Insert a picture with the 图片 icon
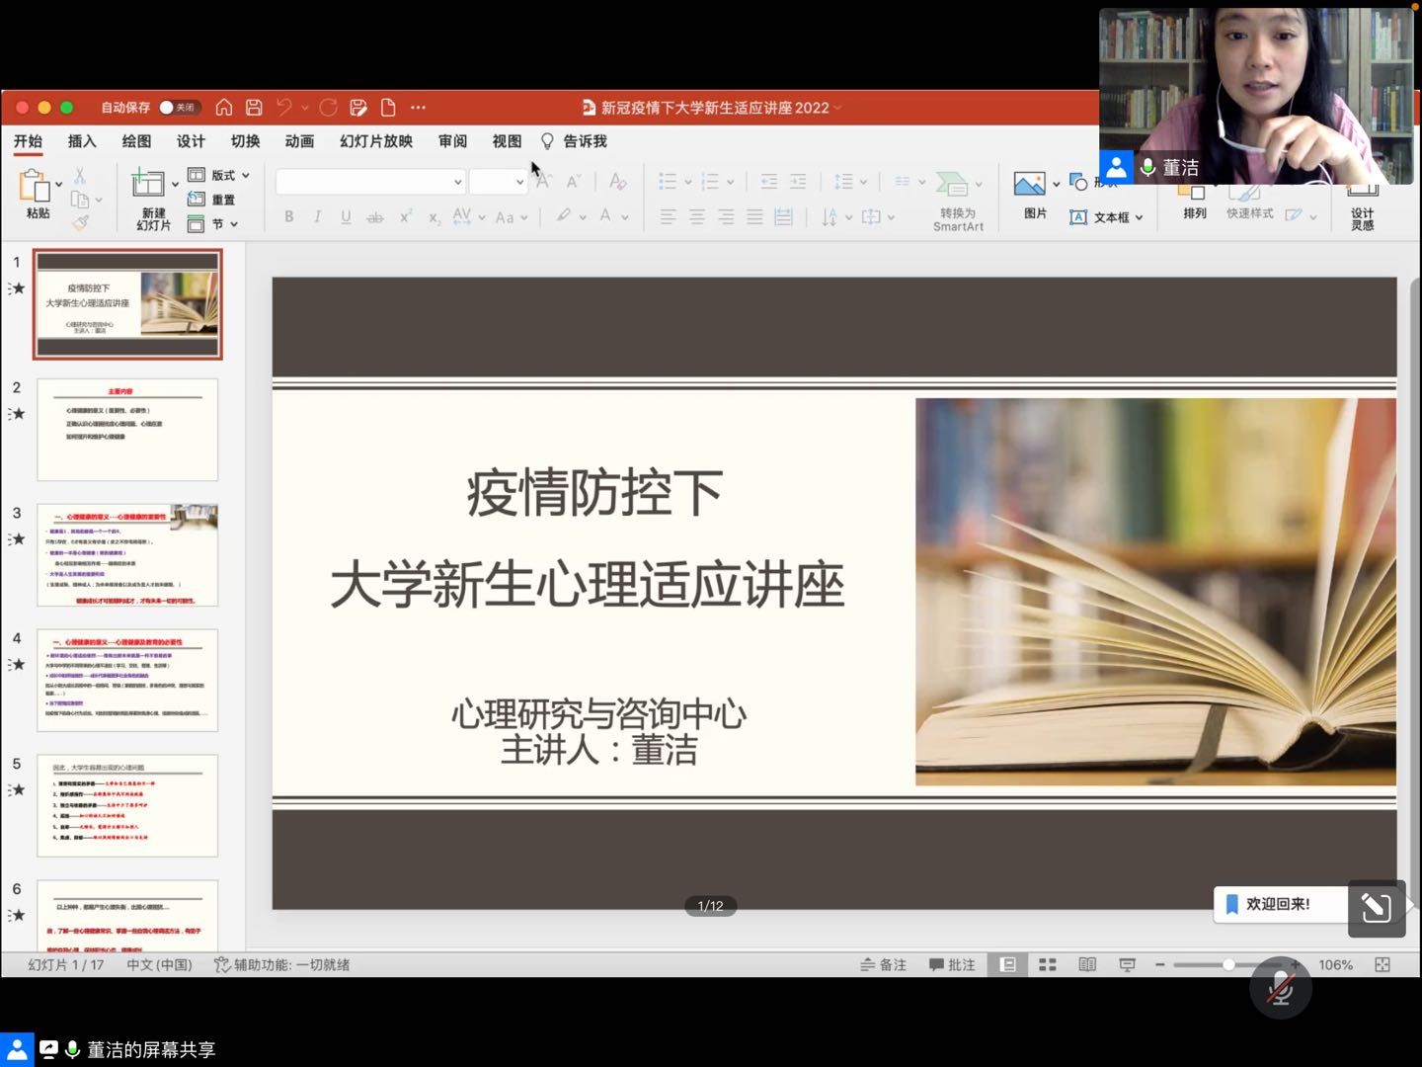 1029,185
